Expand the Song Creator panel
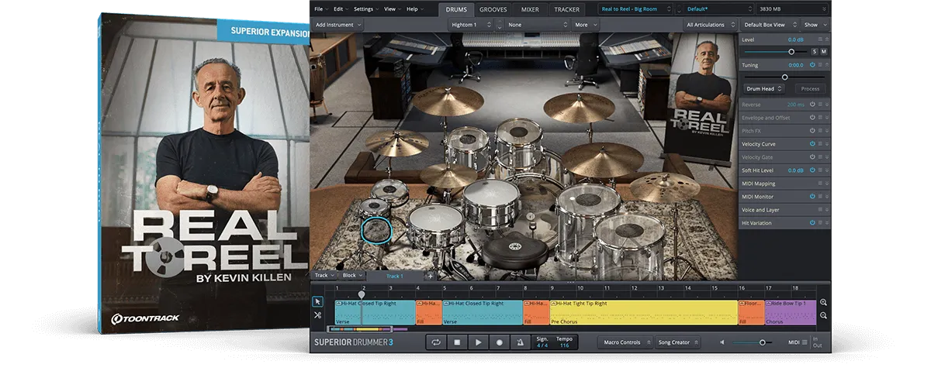This screenshot has width=931, height=378. point(678,342)
